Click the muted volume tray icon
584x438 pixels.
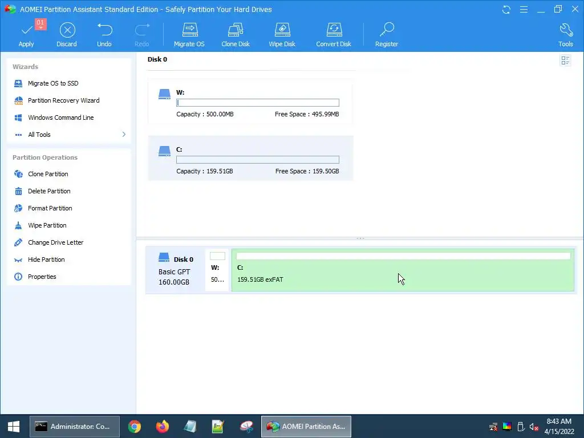pos(534,427)
